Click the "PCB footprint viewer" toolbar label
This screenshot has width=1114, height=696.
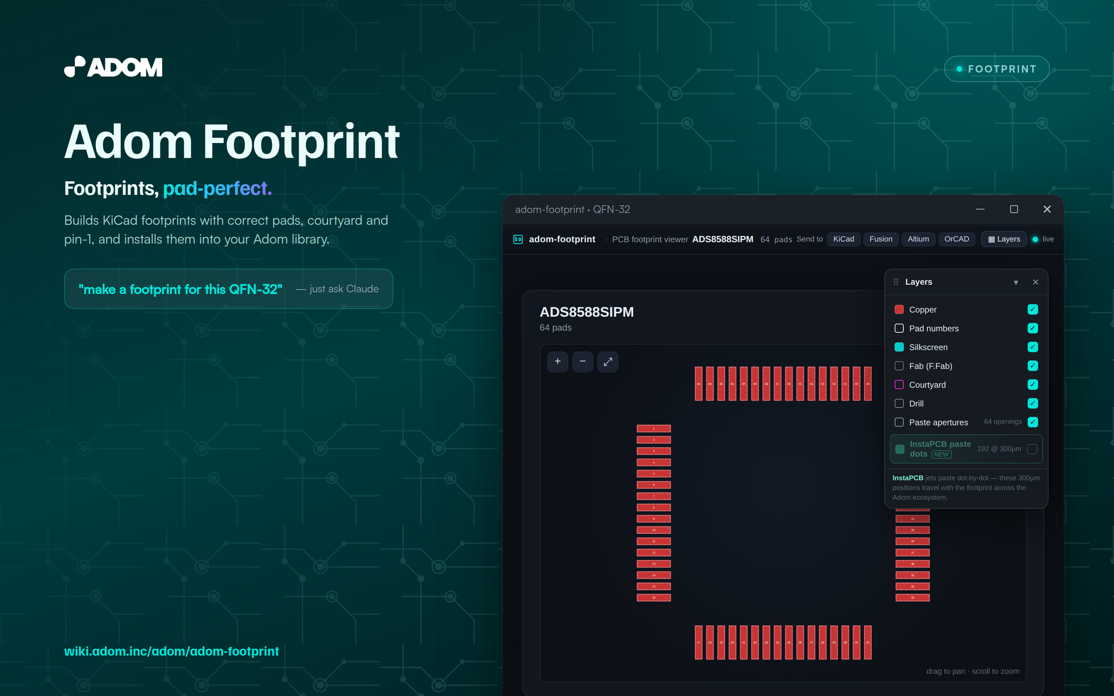coord(650,239)
